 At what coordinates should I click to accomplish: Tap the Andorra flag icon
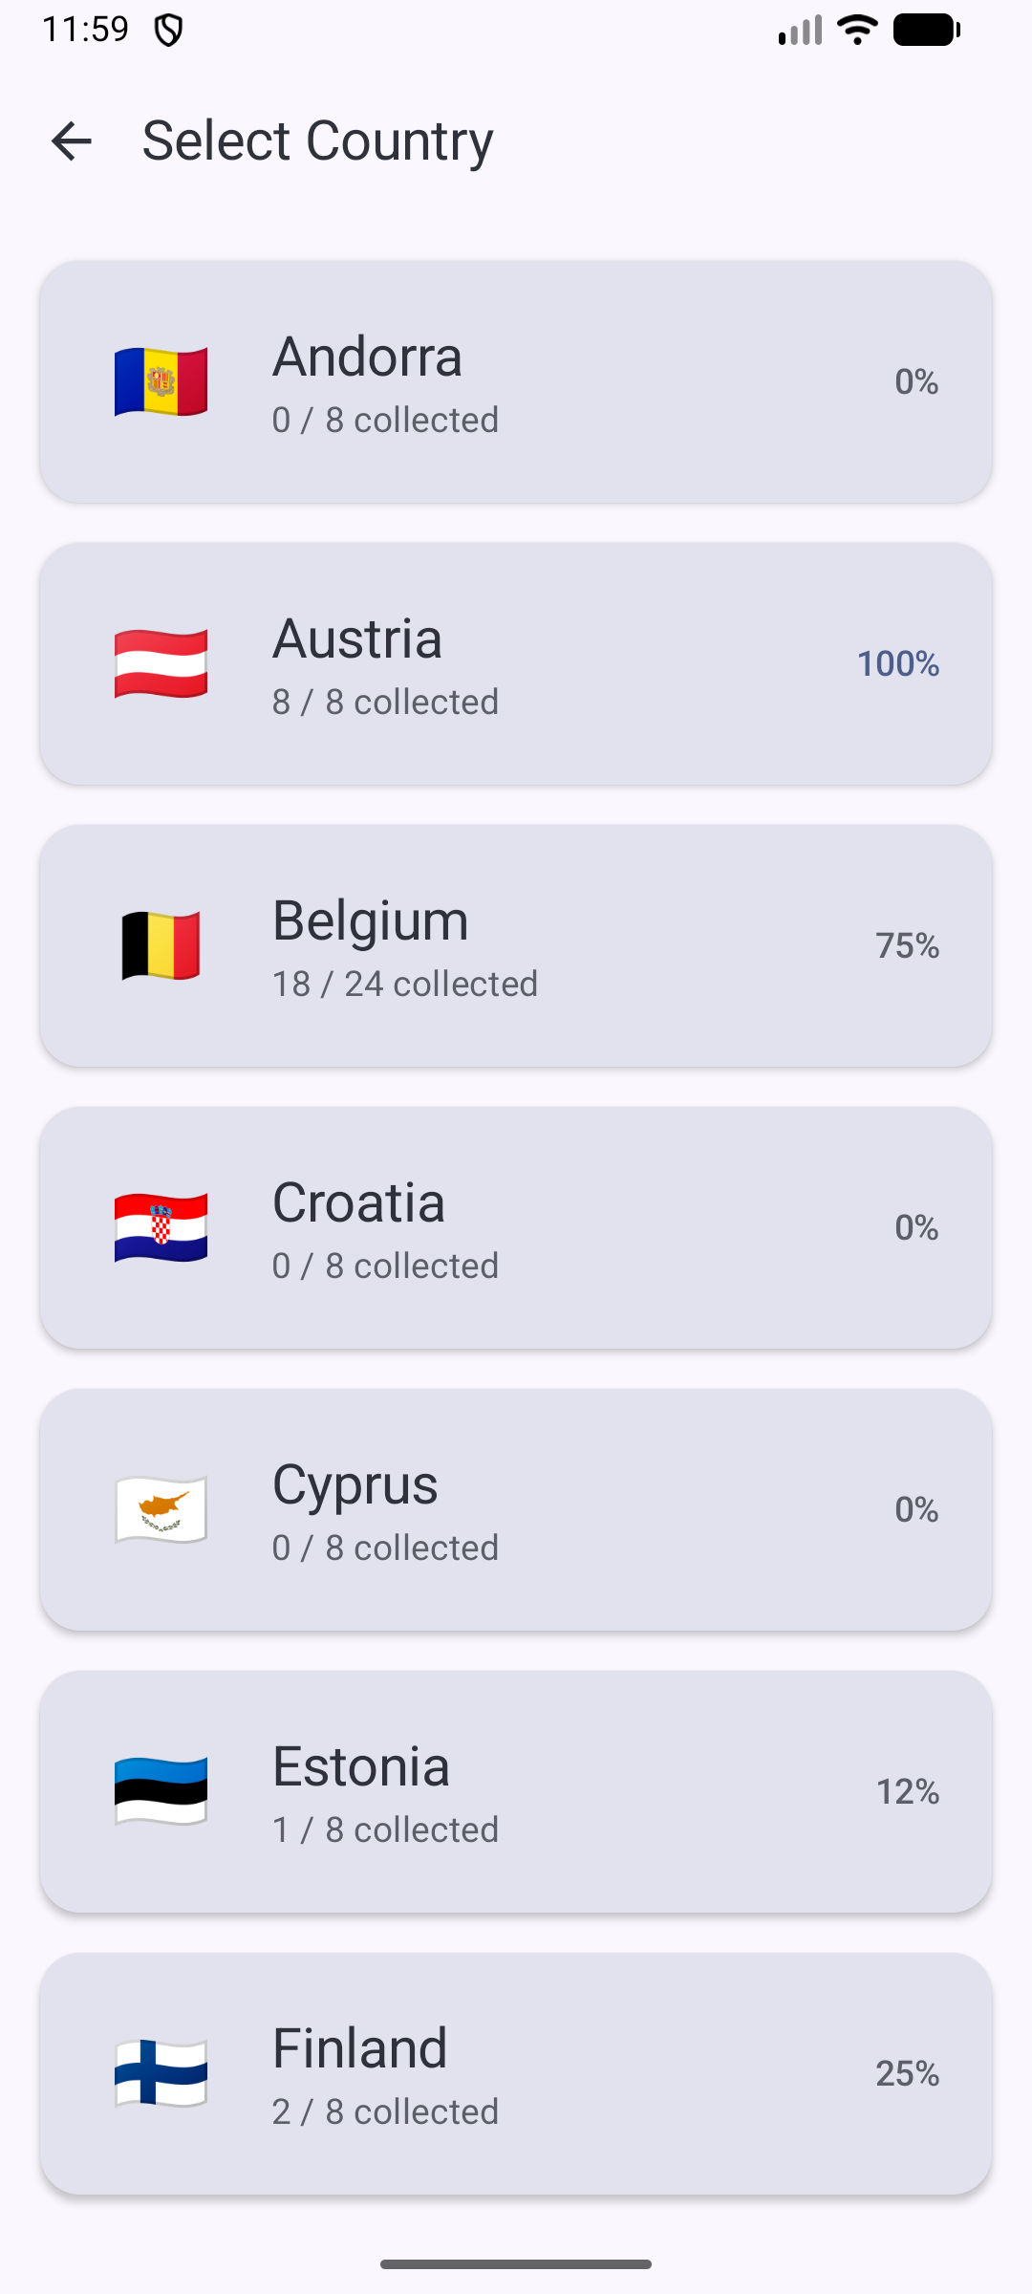point(161,381)
